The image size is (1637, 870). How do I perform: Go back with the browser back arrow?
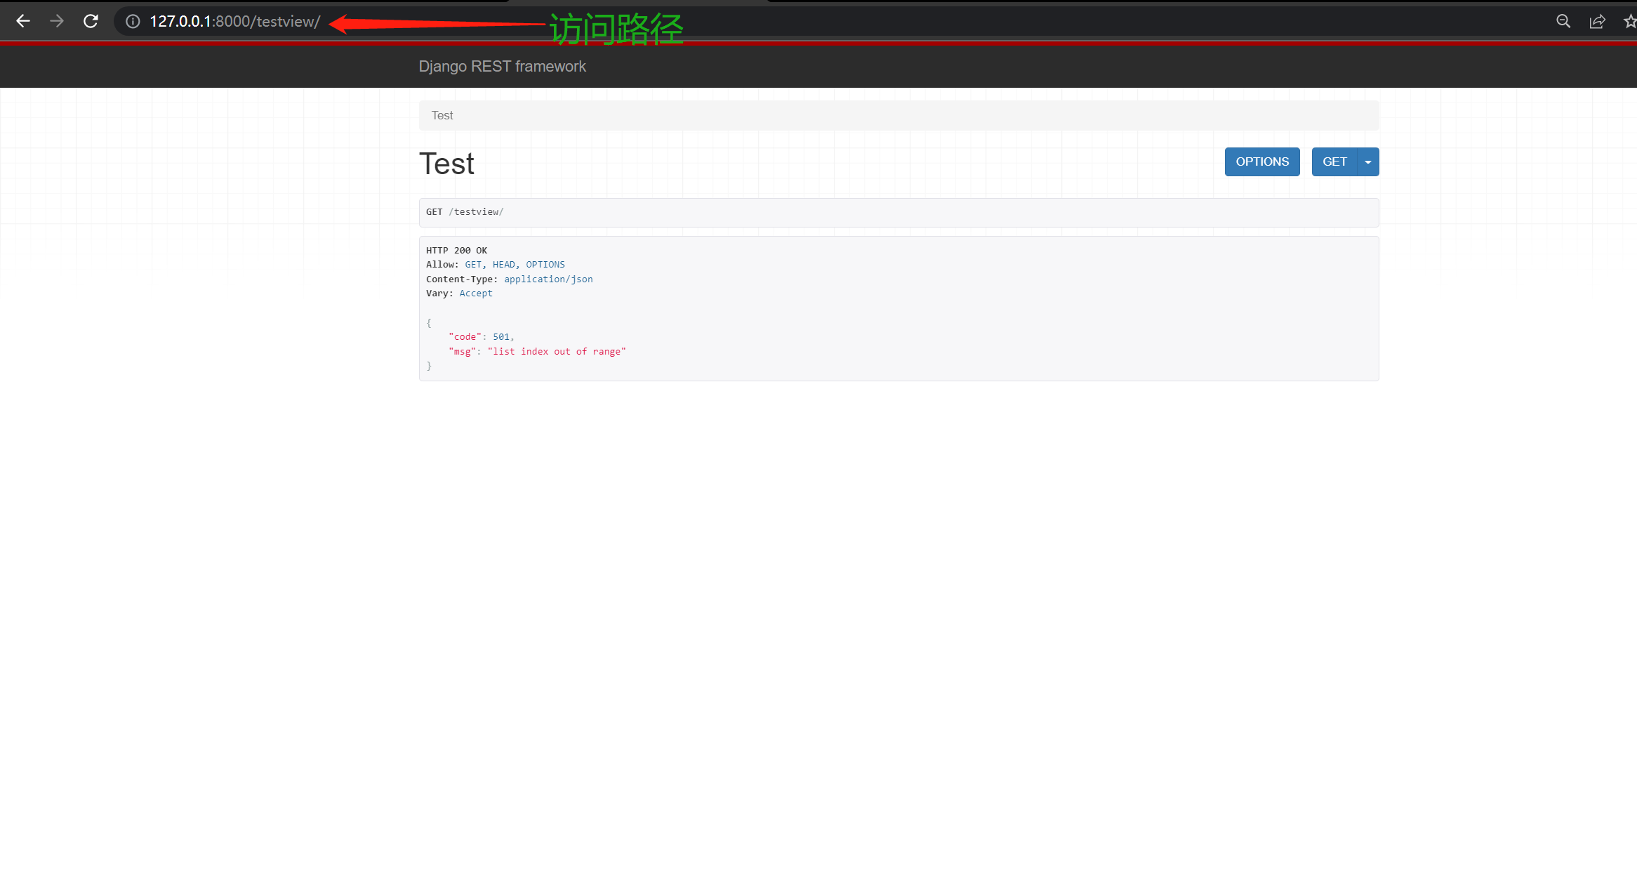pyautogui.click(x=23, y=21)
